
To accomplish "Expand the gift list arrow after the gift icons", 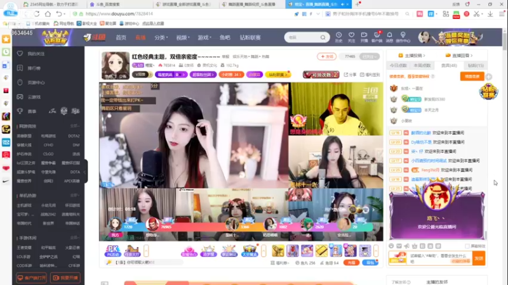I will [x=376, y=251].
